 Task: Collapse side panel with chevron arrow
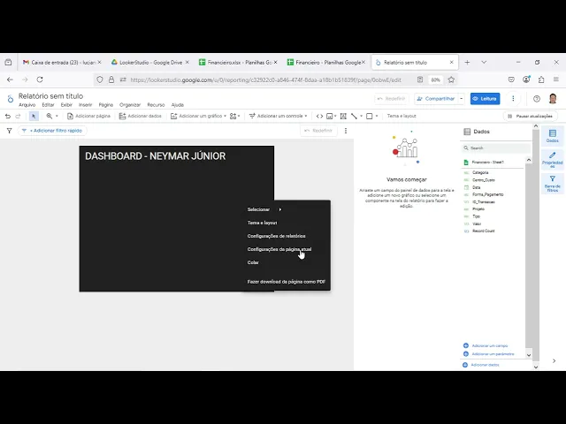[x=554, y=361]
